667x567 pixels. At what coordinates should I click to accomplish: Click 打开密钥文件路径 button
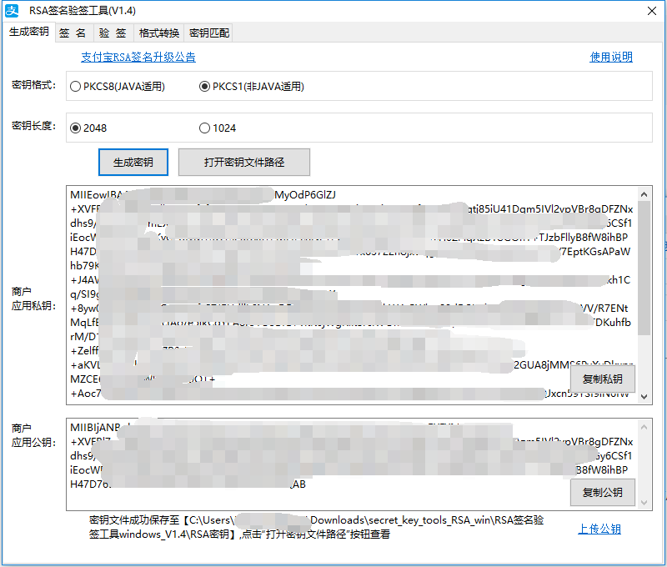click(x=244, y=162)
